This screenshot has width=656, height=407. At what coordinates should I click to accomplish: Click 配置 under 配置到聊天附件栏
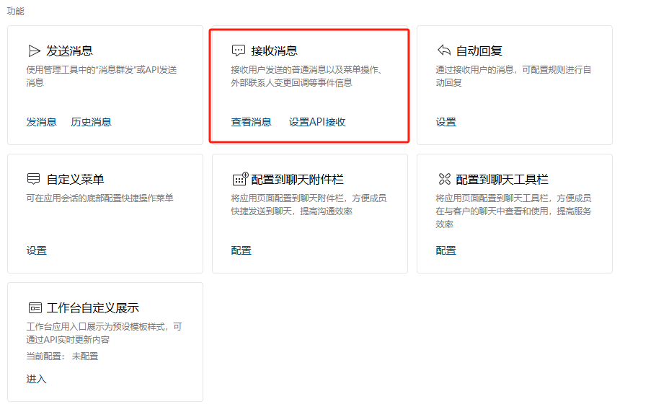pos(241,250)
